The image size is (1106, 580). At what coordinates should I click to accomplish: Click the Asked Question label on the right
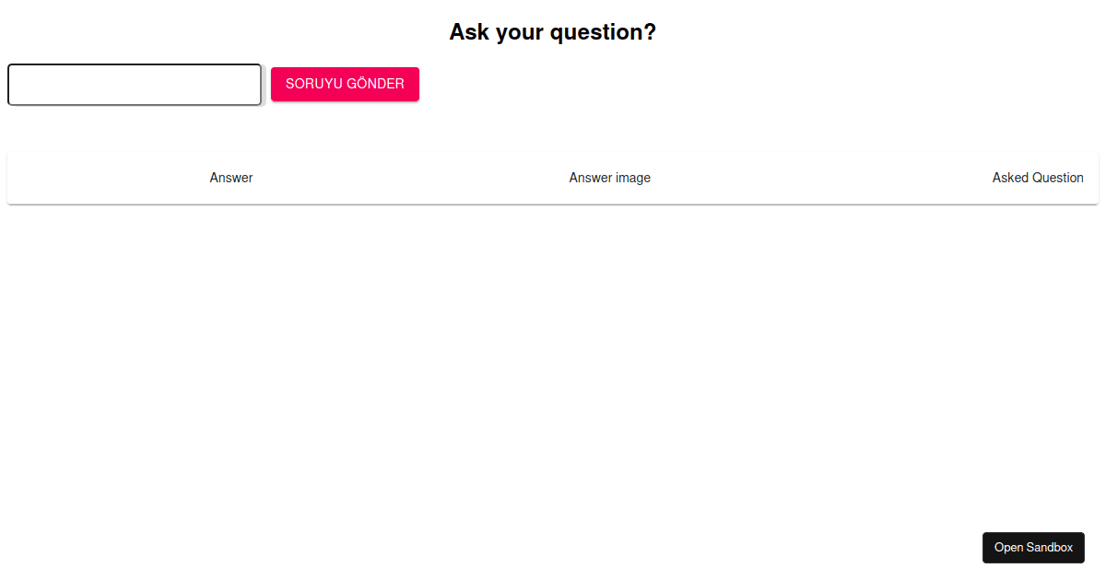[x=1038, y=178]
